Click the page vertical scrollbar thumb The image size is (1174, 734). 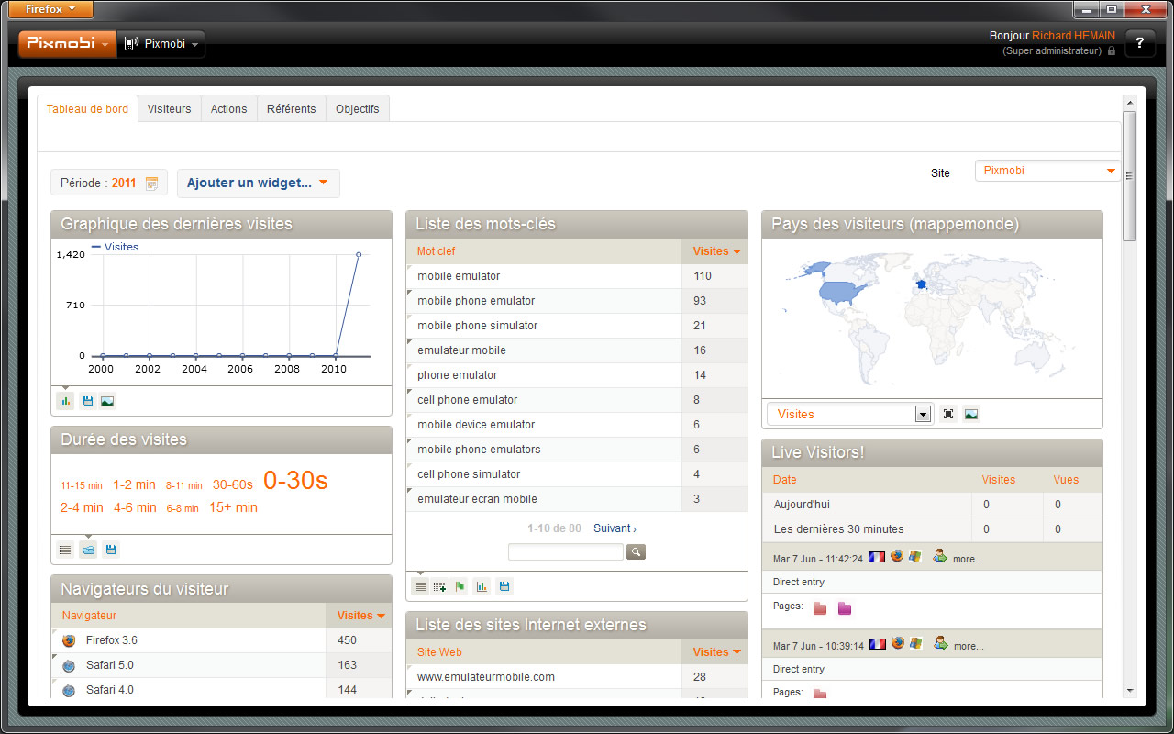tap(1129, 176)
